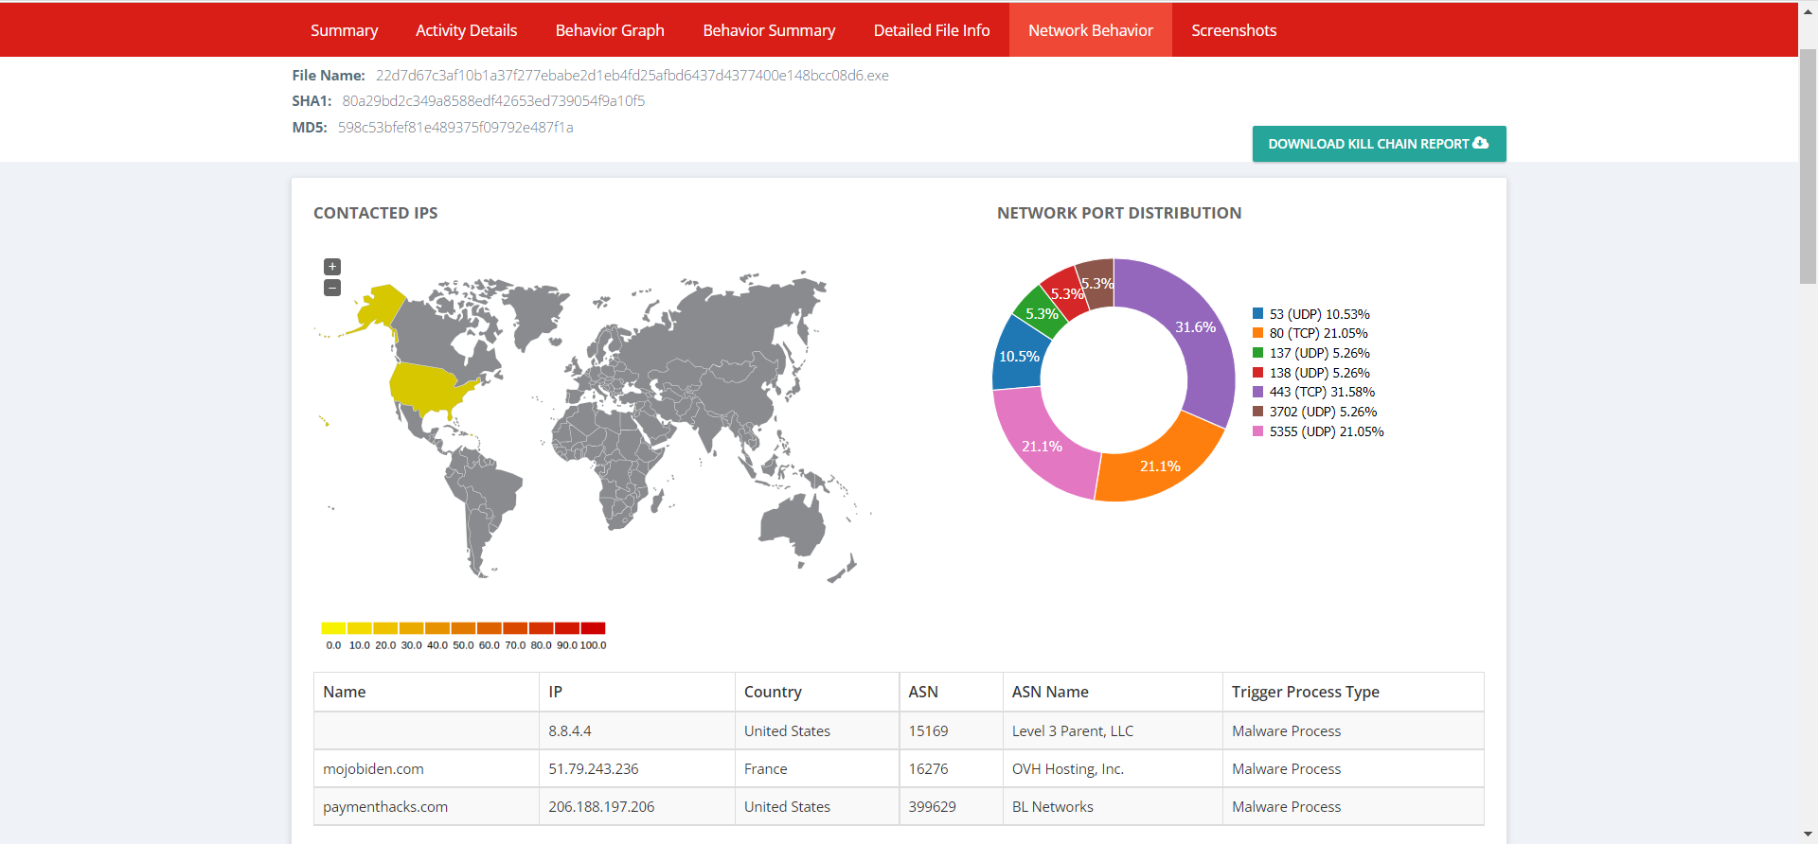The image size is (1818, 844).
Task: Open the Summary tab
Action: [344, 30]
